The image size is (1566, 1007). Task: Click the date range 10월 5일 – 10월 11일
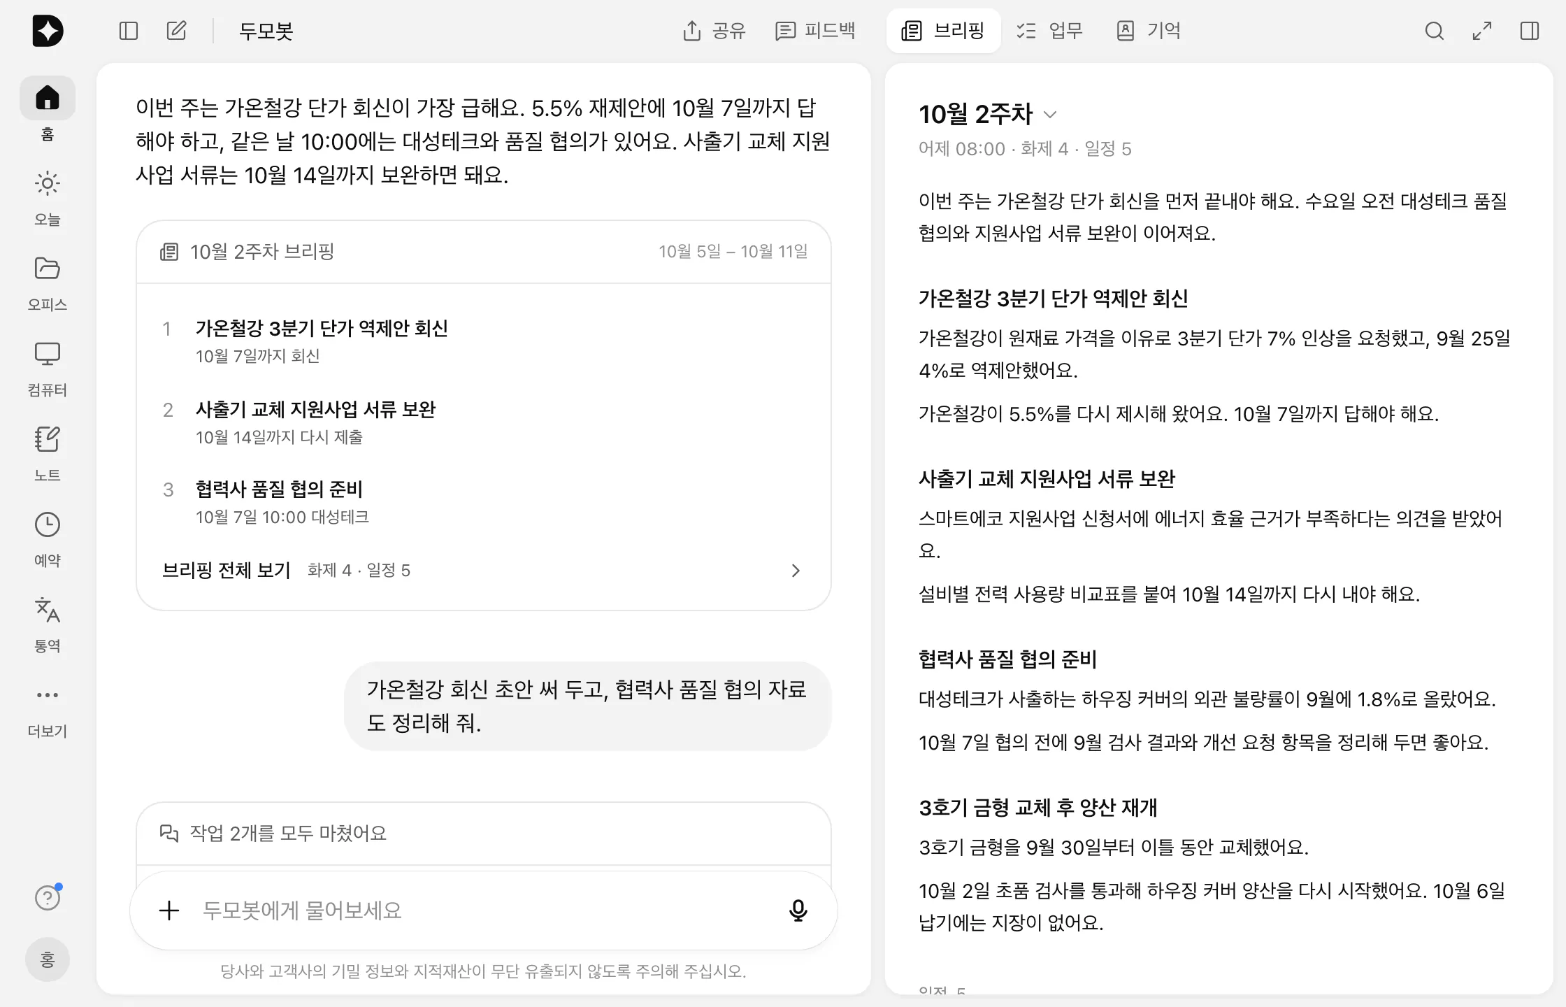(x=733, y=252)
